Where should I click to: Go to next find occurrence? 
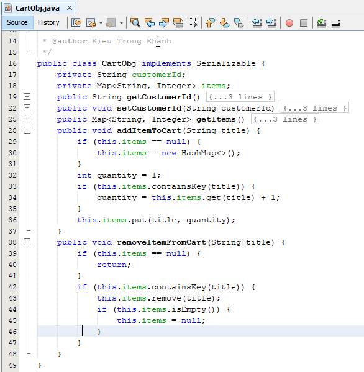(x=164, y=23)
